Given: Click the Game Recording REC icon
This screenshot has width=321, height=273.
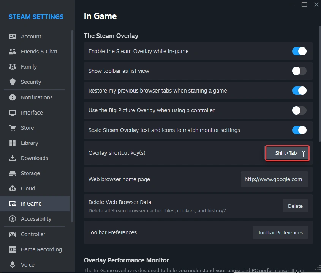Looking at the screenshot, I should [13, 249].
